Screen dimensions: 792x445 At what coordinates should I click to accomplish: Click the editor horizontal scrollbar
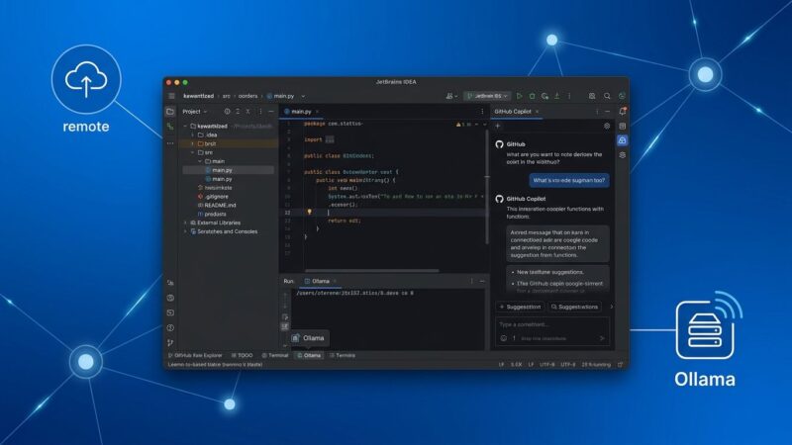[372, 271]
